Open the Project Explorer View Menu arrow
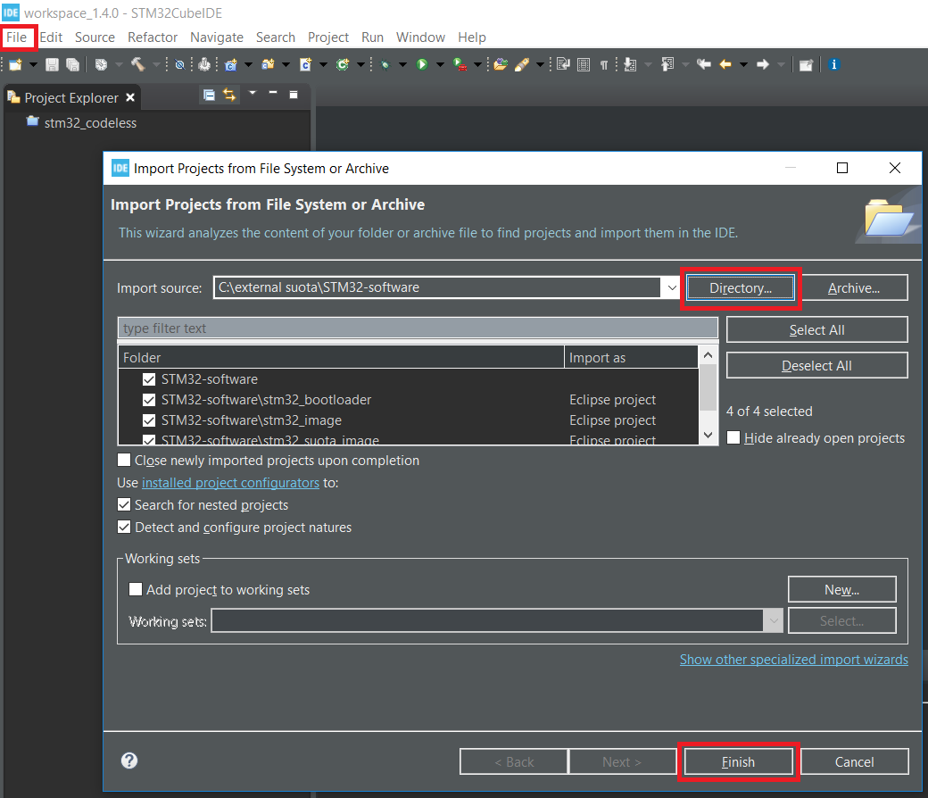The height and width of the screenshot is (798, 928). click(253, 93)
